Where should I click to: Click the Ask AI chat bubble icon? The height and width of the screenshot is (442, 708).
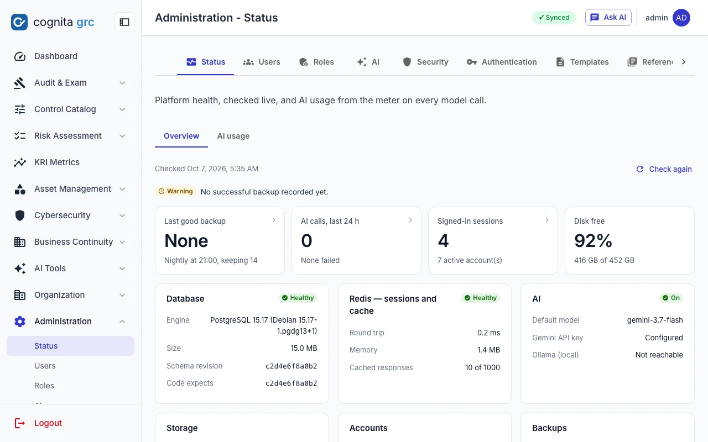595,18
